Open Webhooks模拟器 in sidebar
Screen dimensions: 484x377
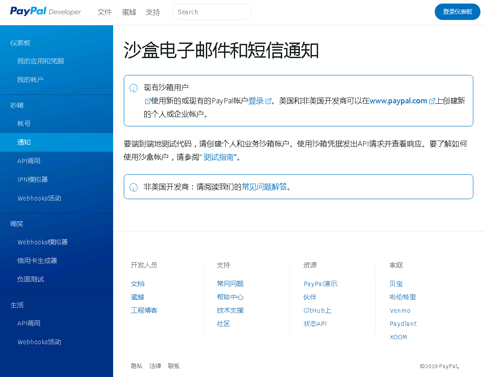[x=43, y=242]
